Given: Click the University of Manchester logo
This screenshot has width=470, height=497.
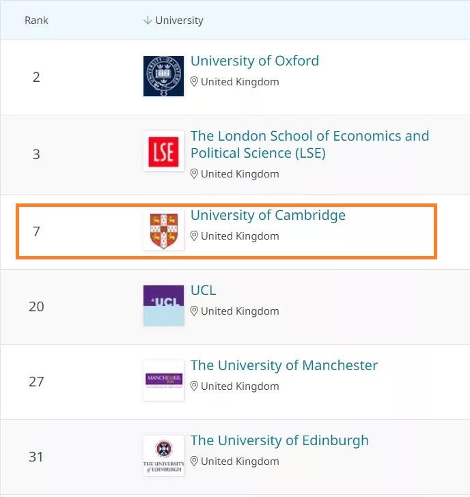Looking at the screenshot, I should (163, 381).
